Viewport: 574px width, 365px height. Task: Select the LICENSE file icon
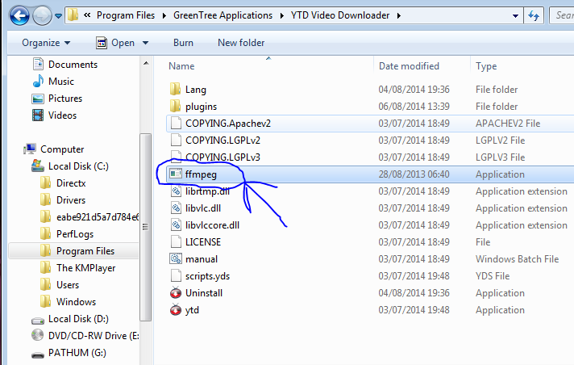point(176,241)
